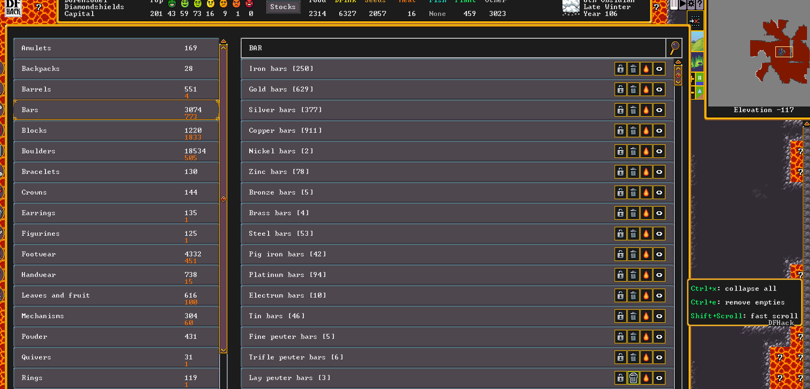
Task: Select the flame icon on Bronze bars
Action: point(646,192)
